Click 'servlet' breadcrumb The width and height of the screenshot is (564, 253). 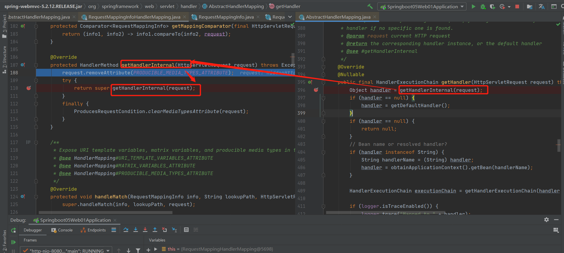167,6
